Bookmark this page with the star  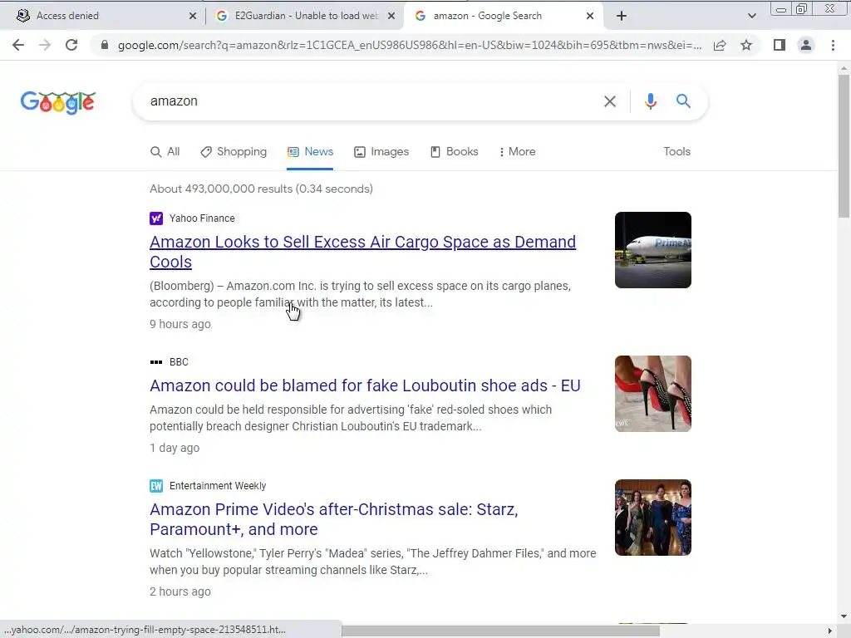(x=747, y=45)
